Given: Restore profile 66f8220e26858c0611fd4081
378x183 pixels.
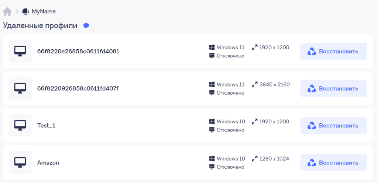Looking at the screenshot, I should pyautogui.click(x=333, y=51).
